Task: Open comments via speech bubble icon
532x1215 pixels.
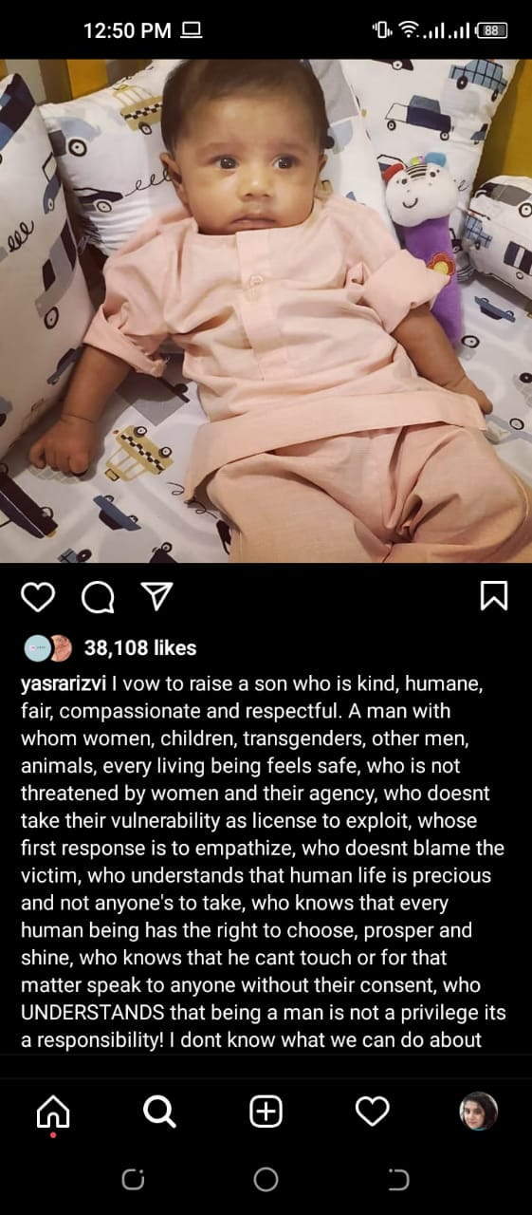Action: pos(98,596)
